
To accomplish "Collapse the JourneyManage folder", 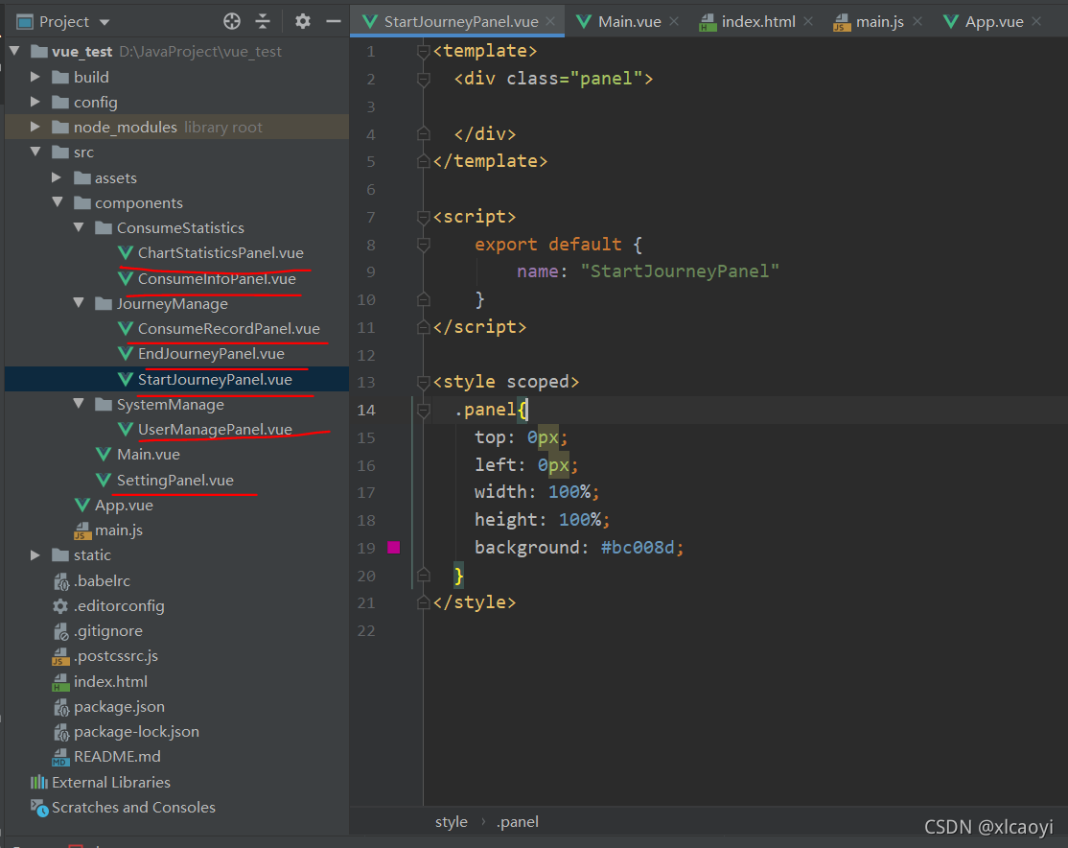I will [79, 303].
